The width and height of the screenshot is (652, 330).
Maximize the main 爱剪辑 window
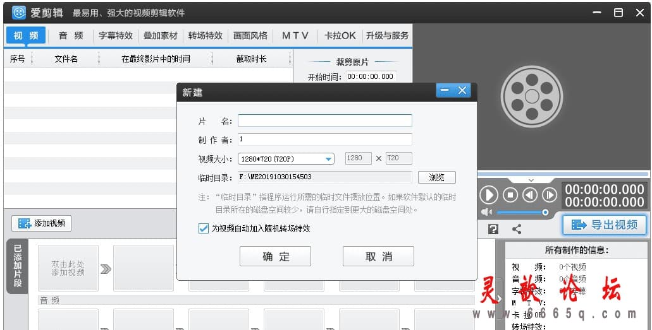point(618,13)
